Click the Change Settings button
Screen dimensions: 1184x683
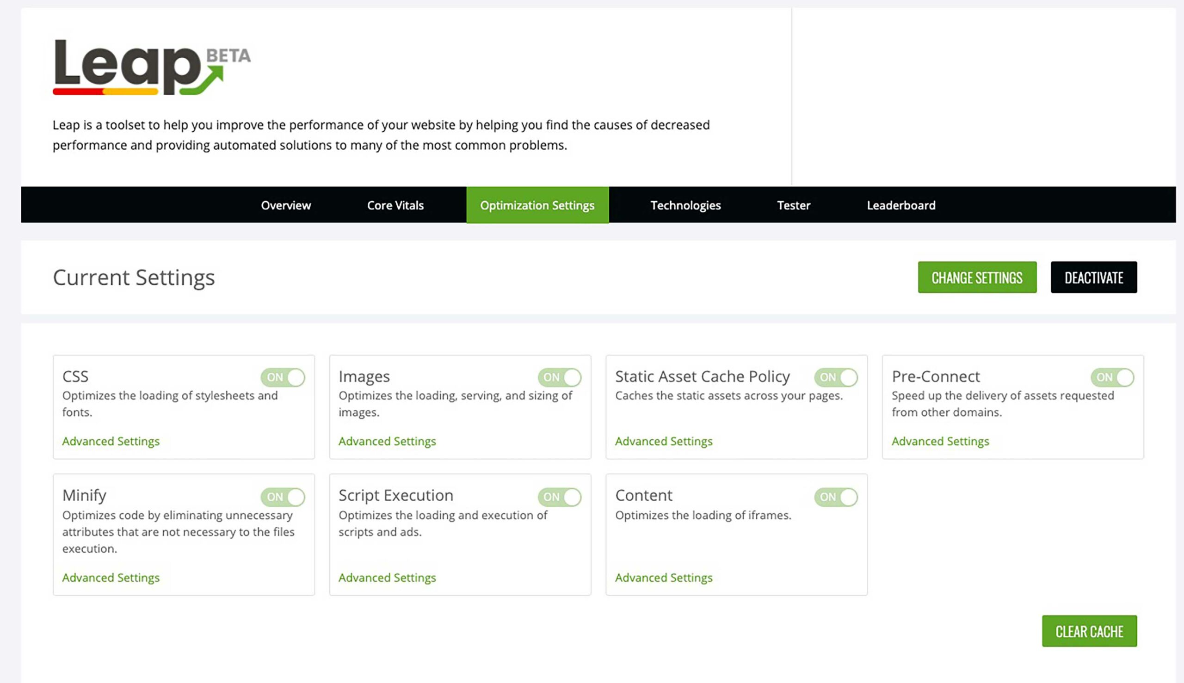tap(977, 277)
